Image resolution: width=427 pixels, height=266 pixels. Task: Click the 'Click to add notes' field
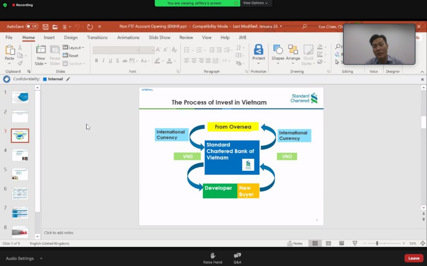click(x=58, y=233)
